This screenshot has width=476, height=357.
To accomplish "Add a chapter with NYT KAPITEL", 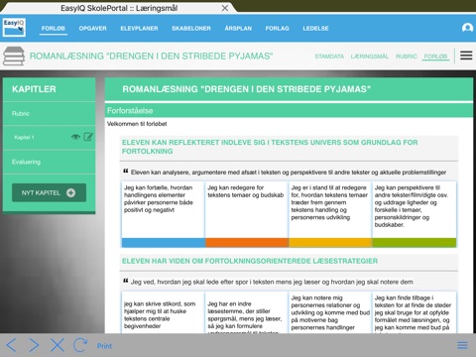I will coord(49,192).
